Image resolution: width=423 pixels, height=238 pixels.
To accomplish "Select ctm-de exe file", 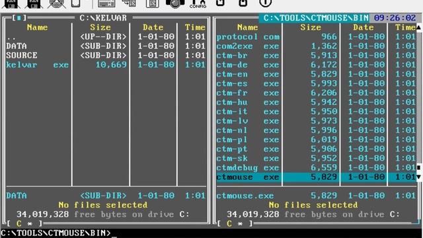I will (x=316, y=65).
